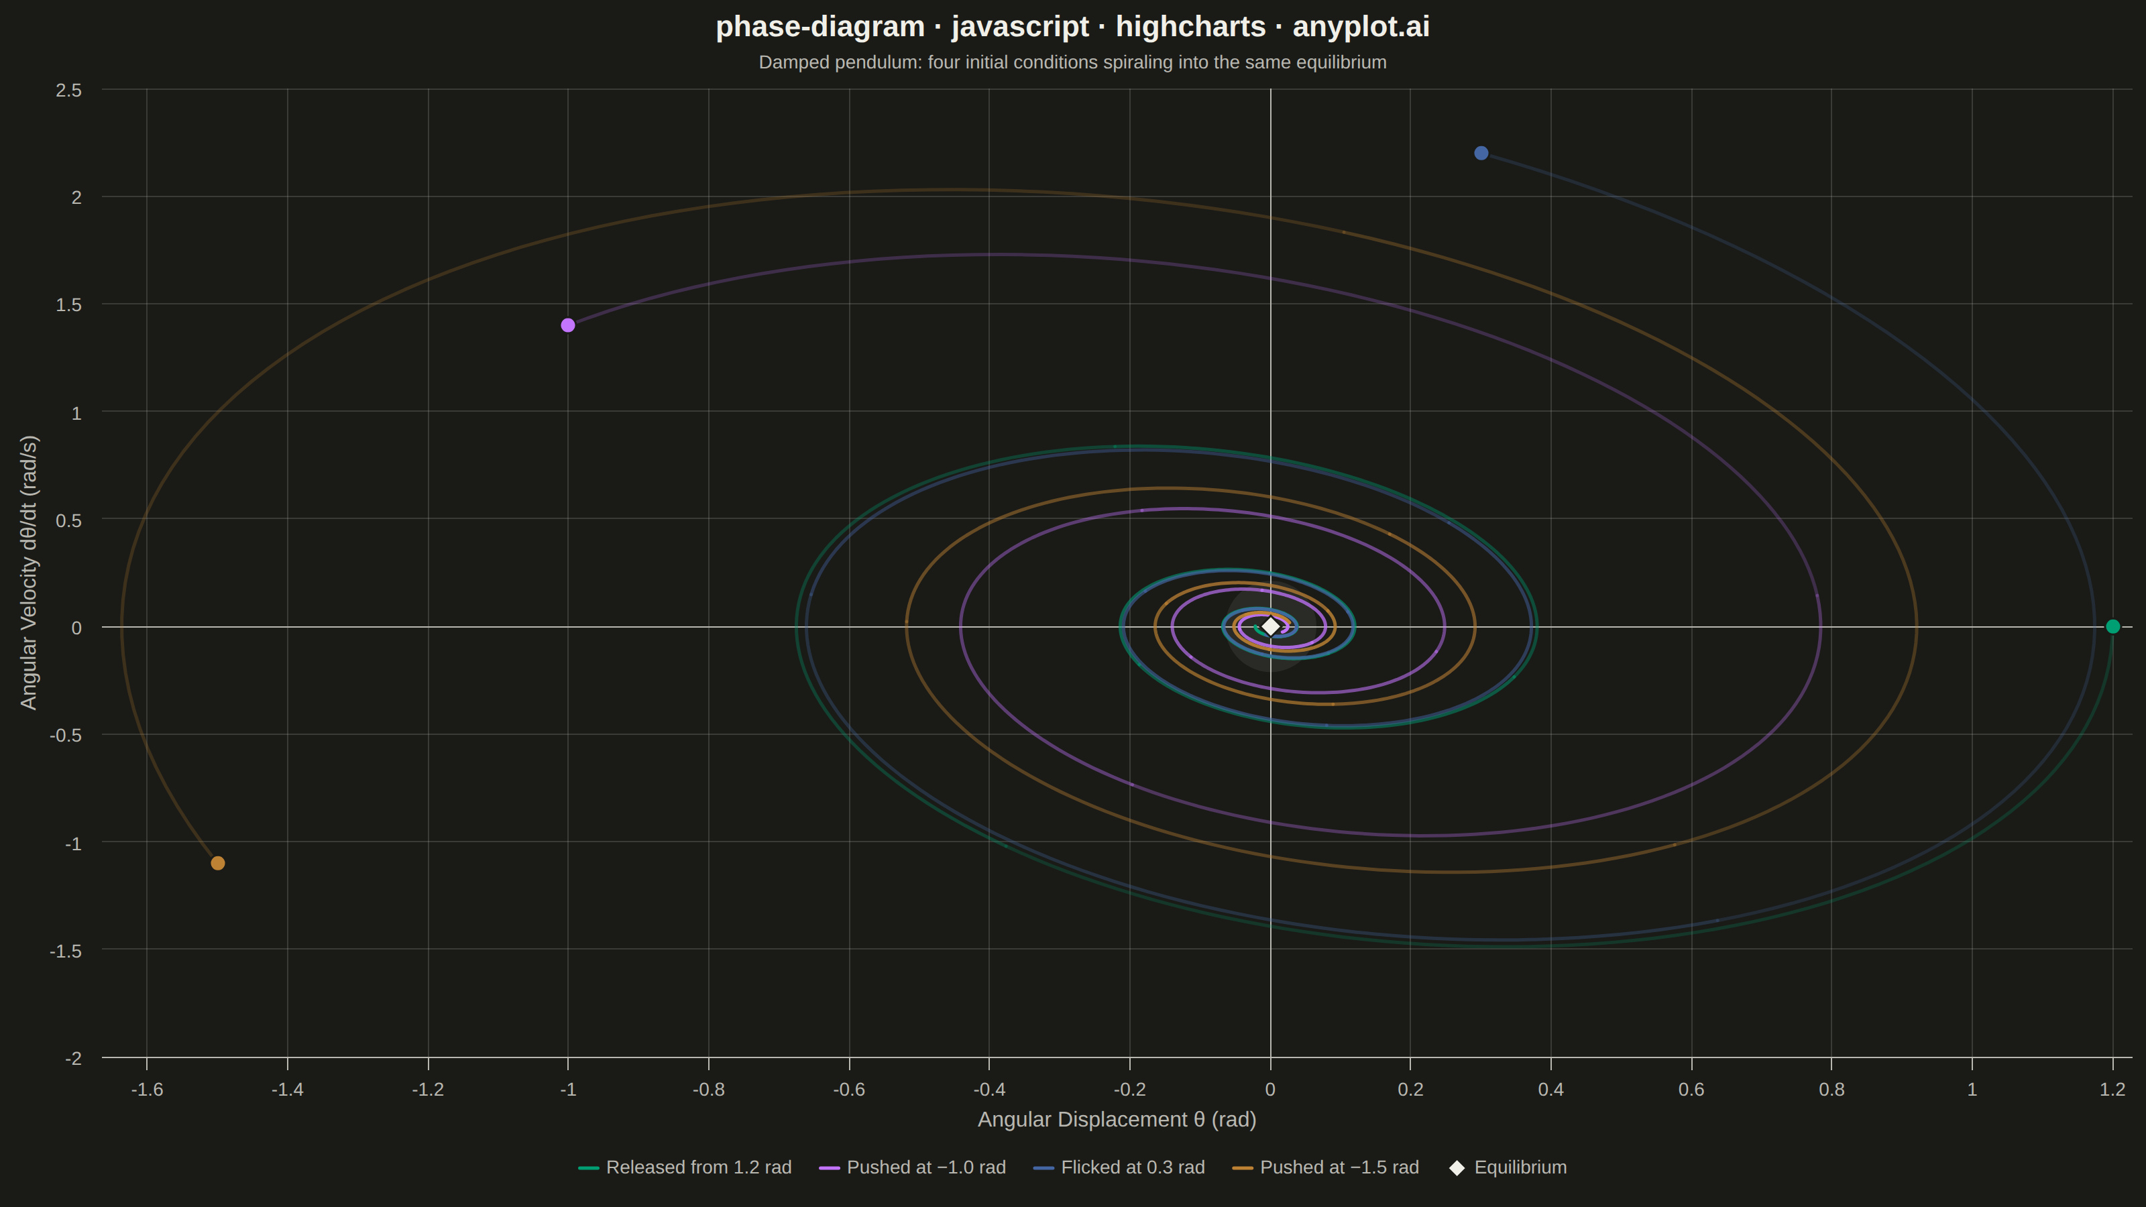Toggle 'Pushed at −1.5 rad' legend entry
Image resolution: width=2146 pixels, height=1207 pixels.
1340,1168
